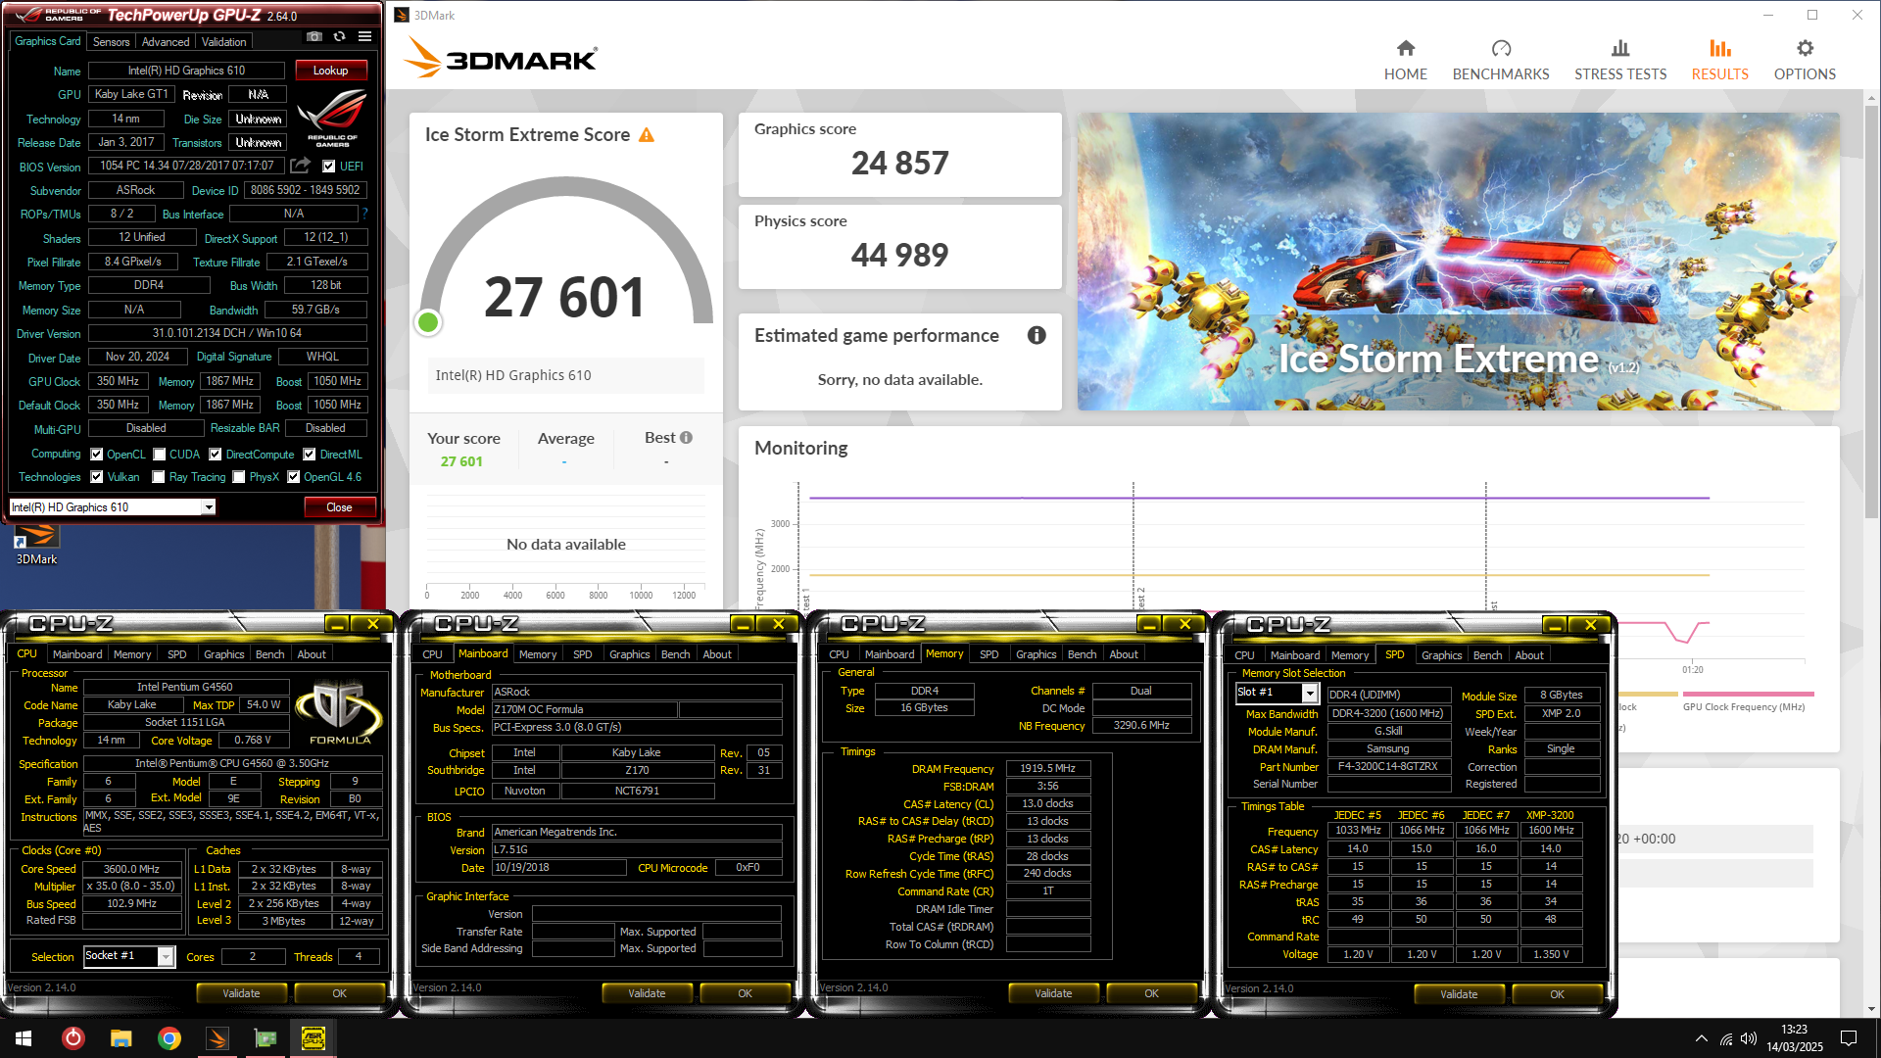Toggle the UEFI checkbox in GPU-Z
This screenshot has width=1881, height=1058.
click(x=329, y=167)
